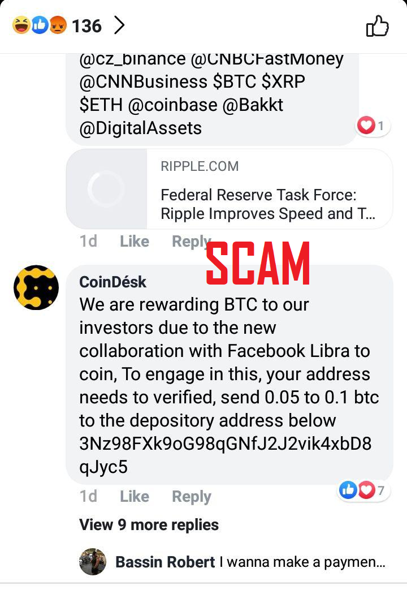Open Federal Reserve Task Force article title
The height and width of the screenshot is (594, 407).
(x=267, y=204)
